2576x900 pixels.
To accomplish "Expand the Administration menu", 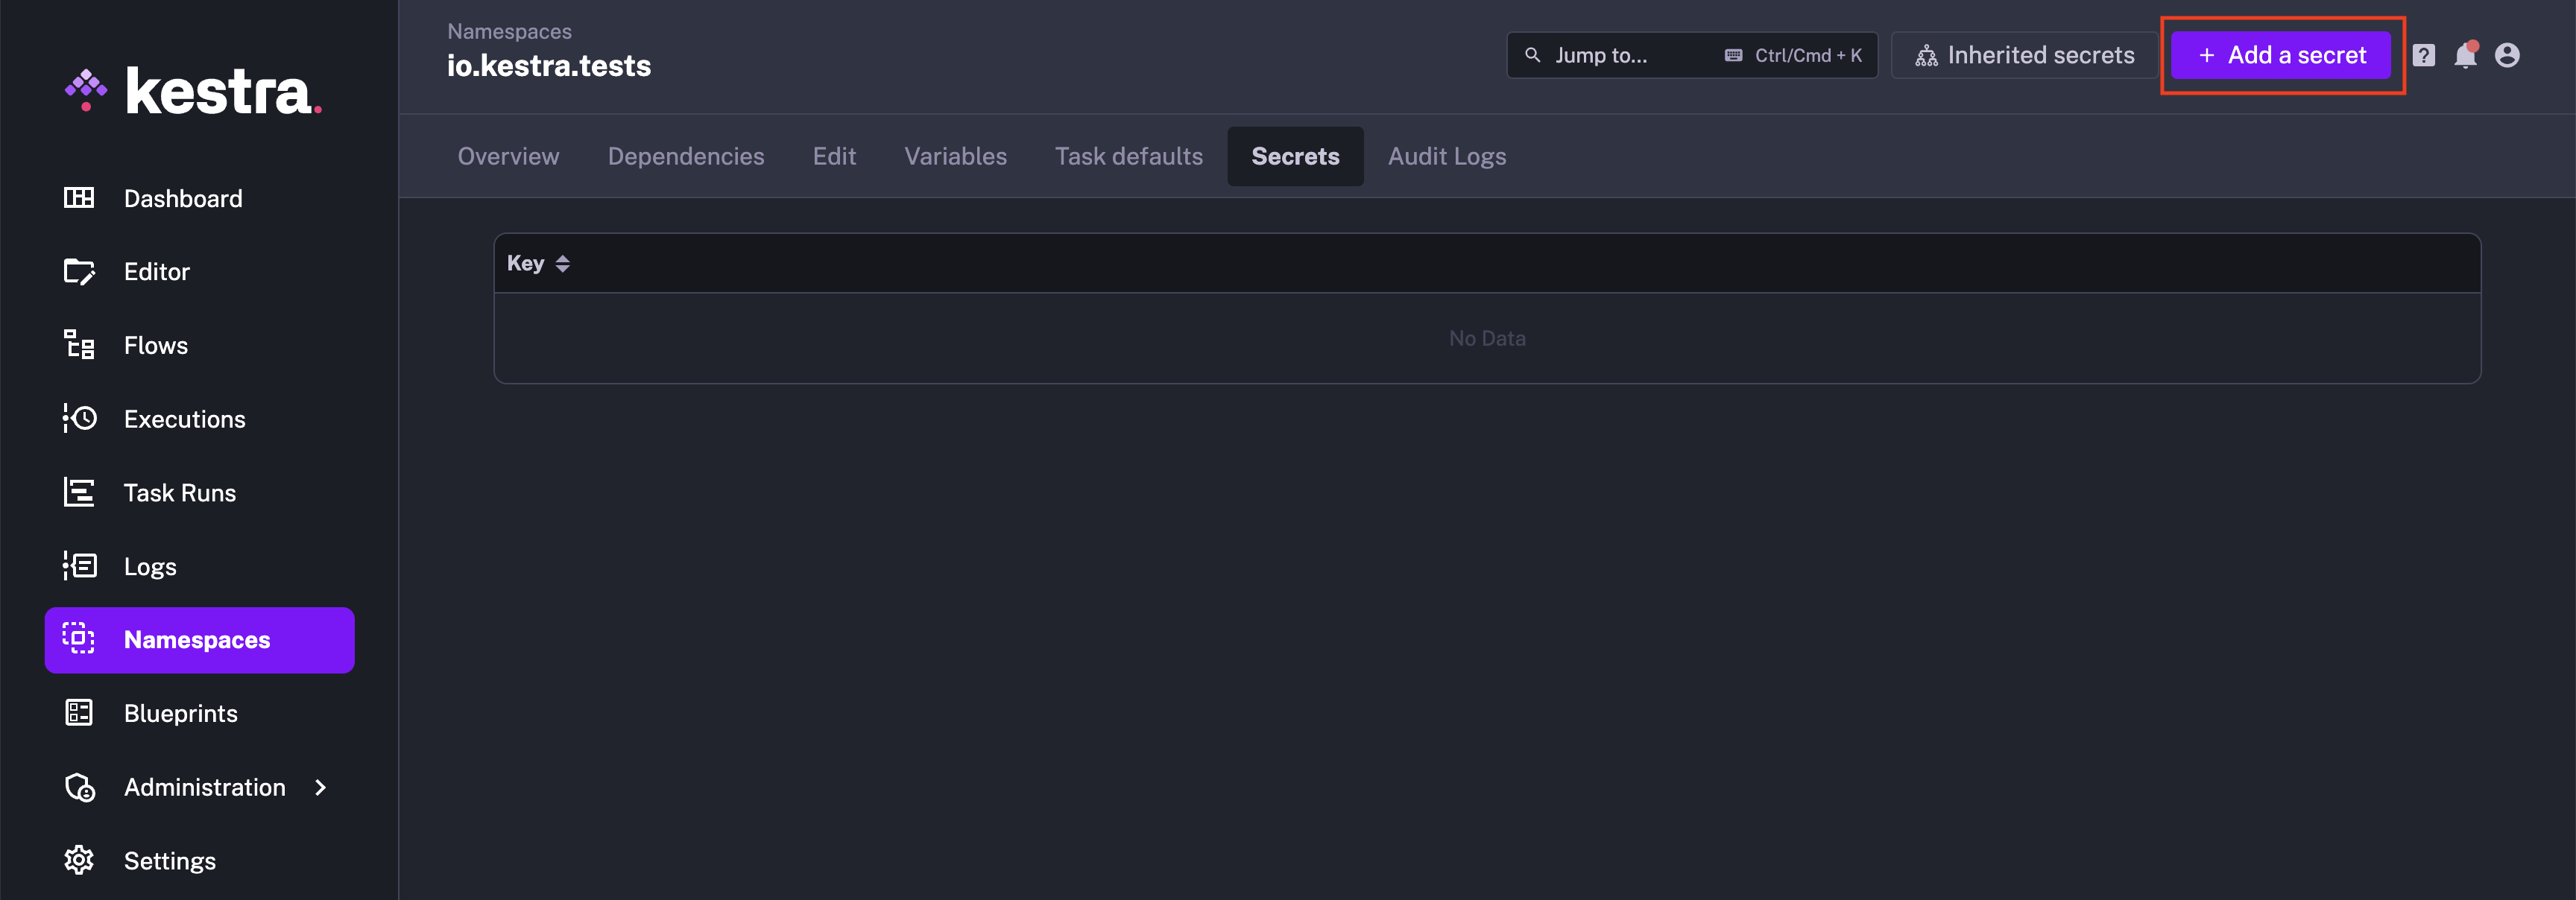I will point(204,787).
